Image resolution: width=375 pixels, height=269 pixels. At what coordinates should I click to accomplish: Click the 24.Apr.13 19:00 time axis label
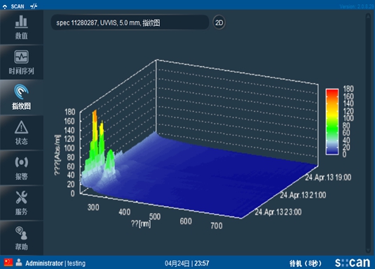(328, 177)
